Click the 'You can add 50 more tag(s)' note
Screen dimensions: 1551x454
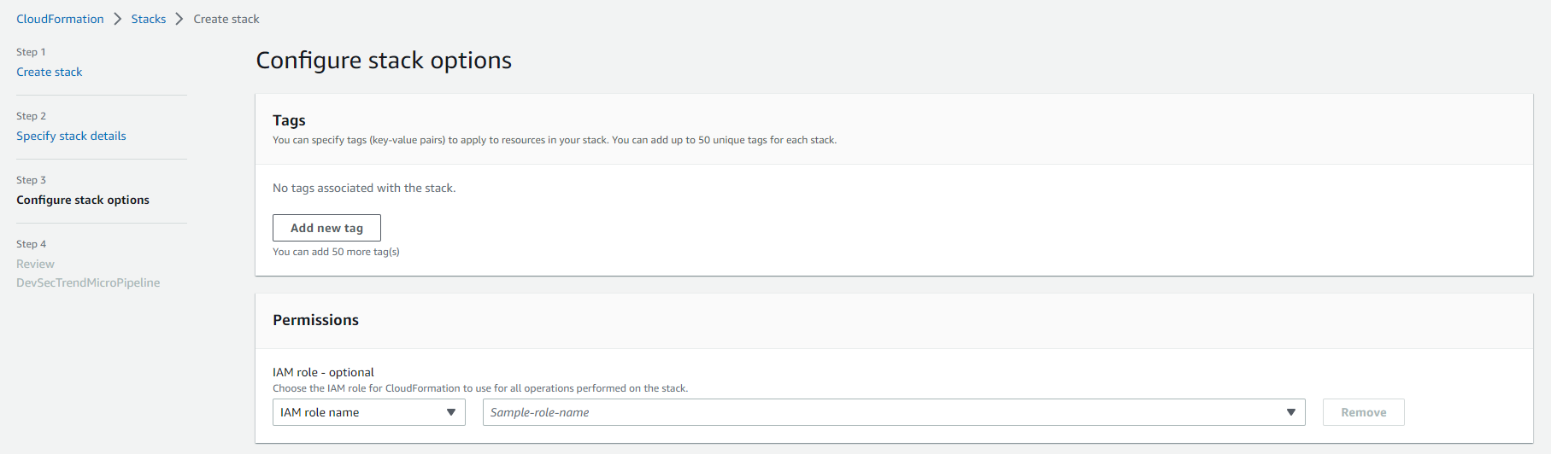tap(336, 252)
